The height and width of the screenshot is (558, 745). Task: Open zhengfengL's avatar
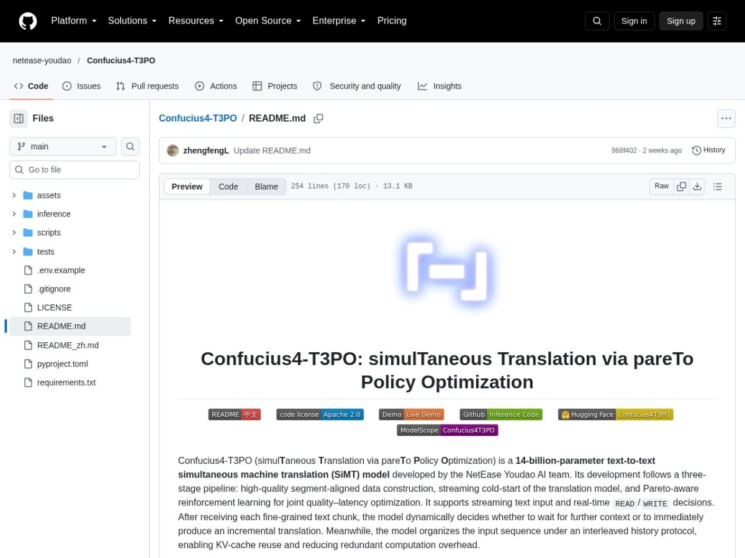click(173, 151)
